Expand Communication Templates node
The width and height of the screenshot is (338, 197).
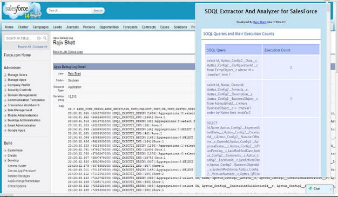click(x=5, y=100)
